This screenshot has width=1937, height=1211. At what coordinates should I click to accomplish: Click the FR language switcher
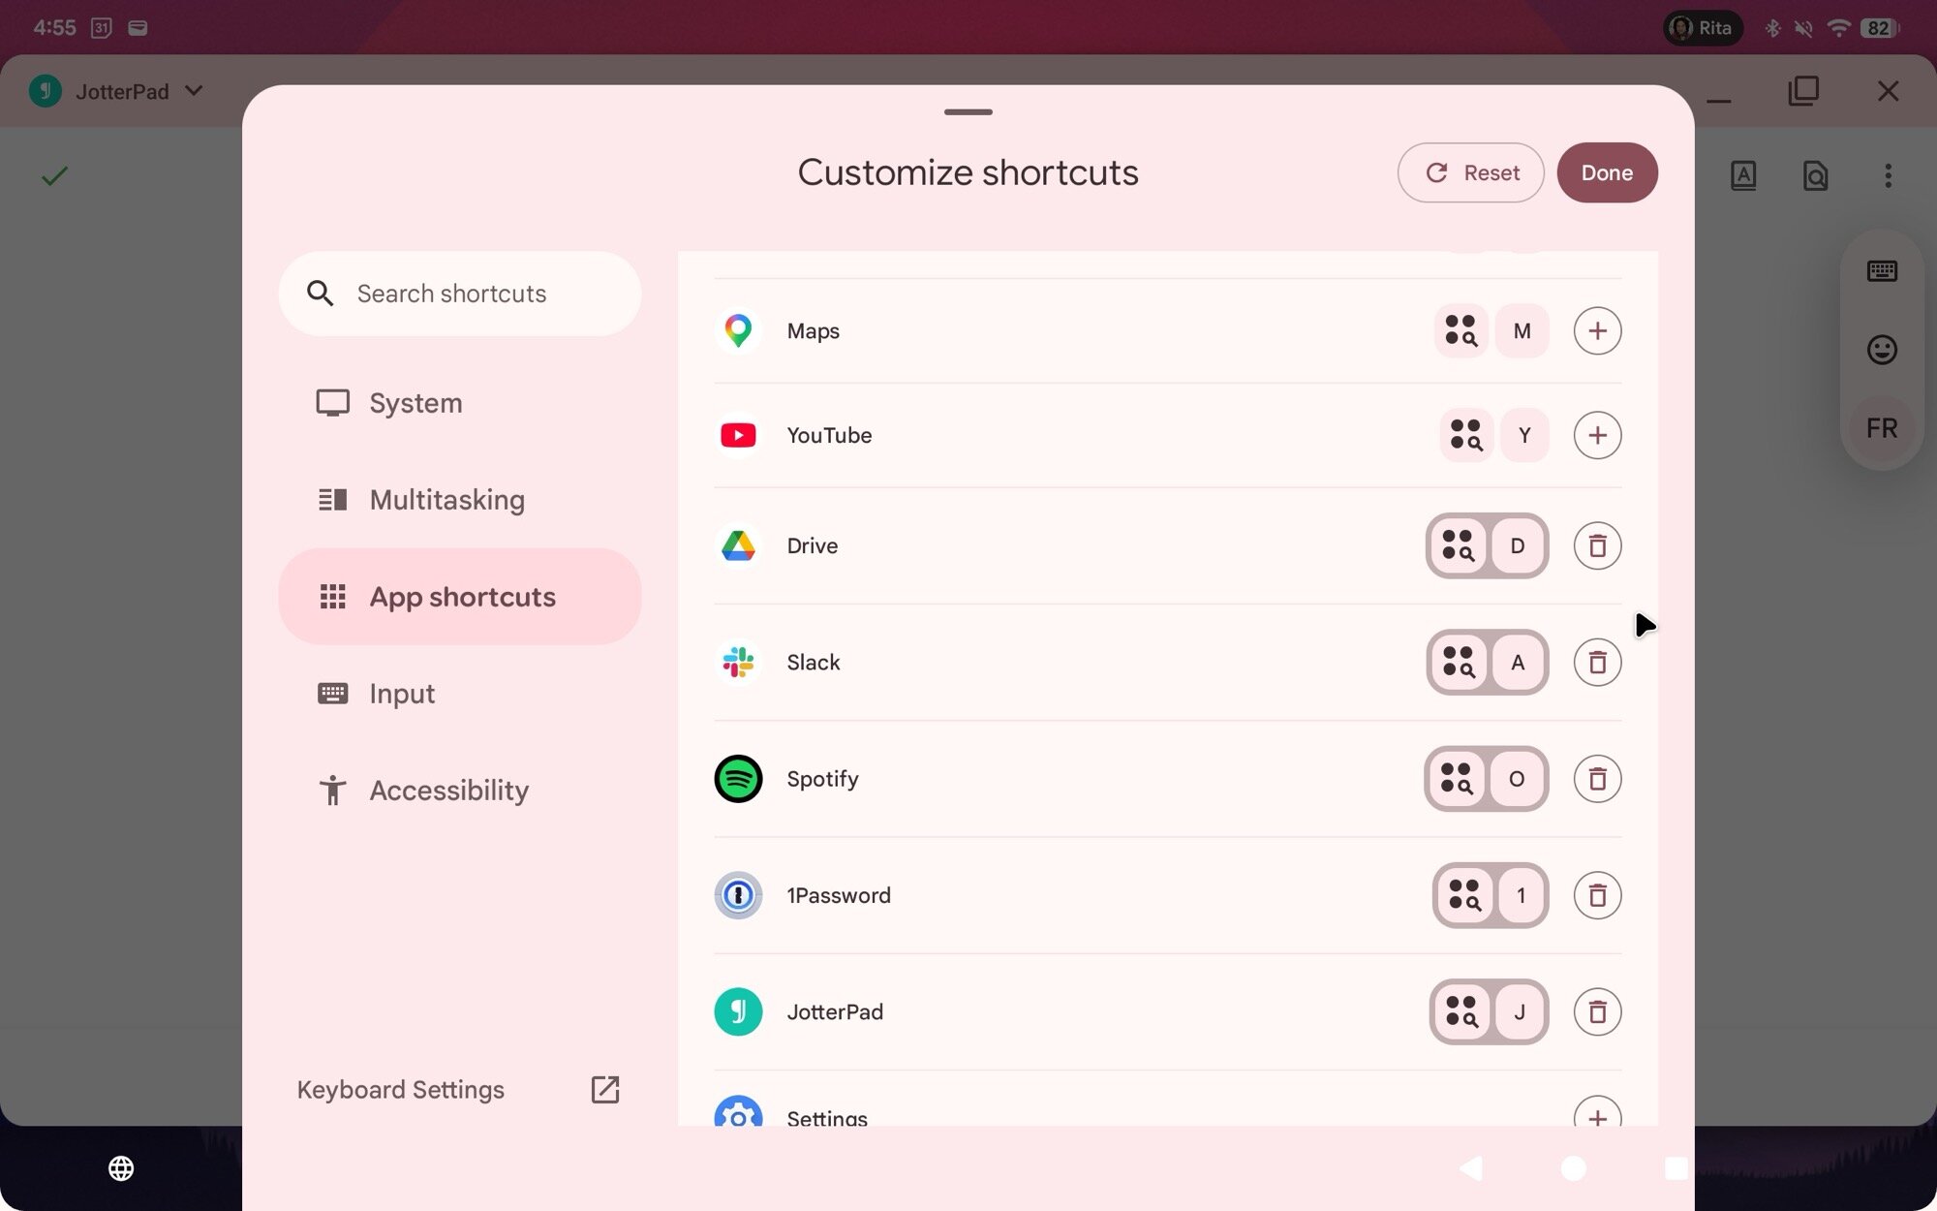1882,427
